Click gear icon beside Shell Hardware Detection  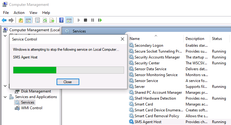pyautogui.click(x=131, y=98)
